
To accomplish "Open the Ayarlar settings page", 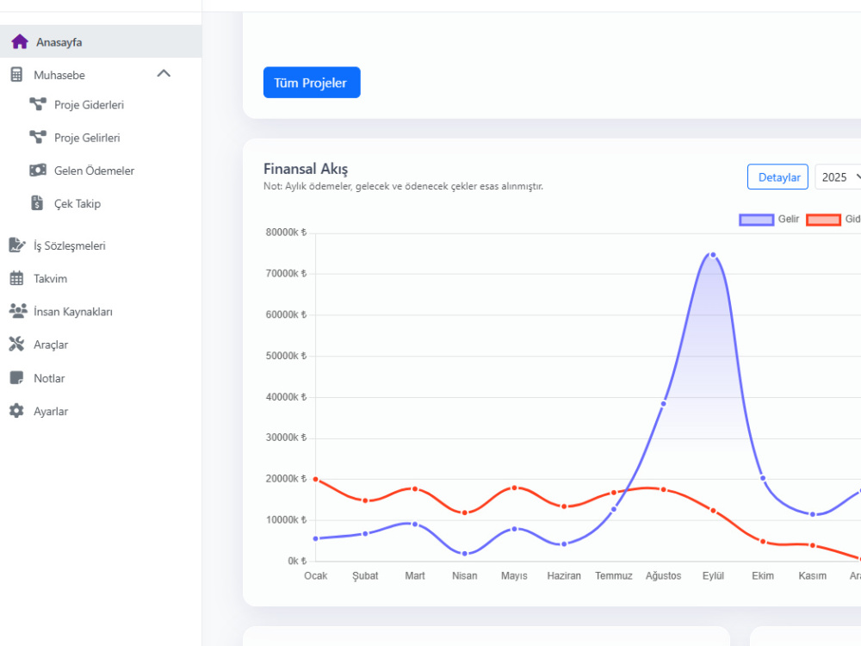I will click(x=51, y=412).
